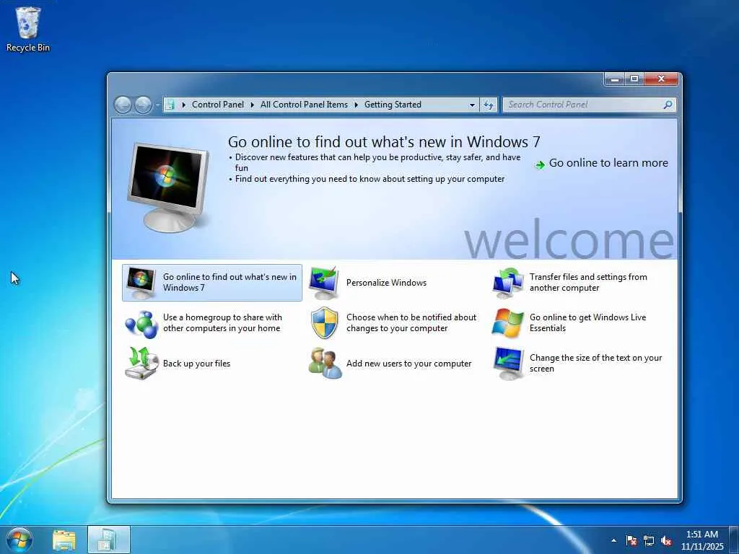Viewport: 739px width, 554px height.
Task: Click the Go online to learn more link
Action: tap(608, 163)
